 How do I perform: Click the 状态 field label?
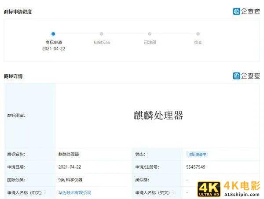140,154
